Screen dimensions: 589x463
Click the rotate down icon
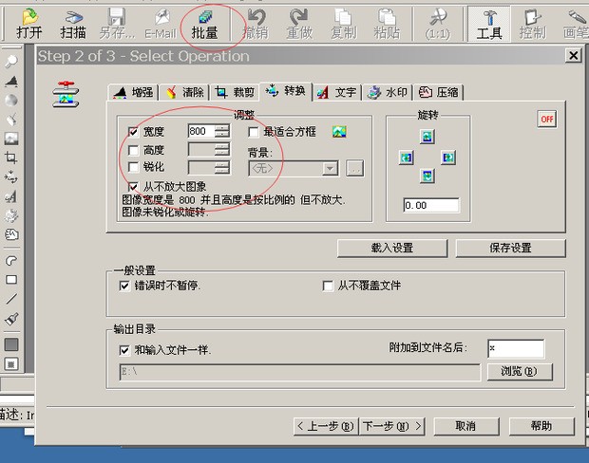(x=427, y=176)
